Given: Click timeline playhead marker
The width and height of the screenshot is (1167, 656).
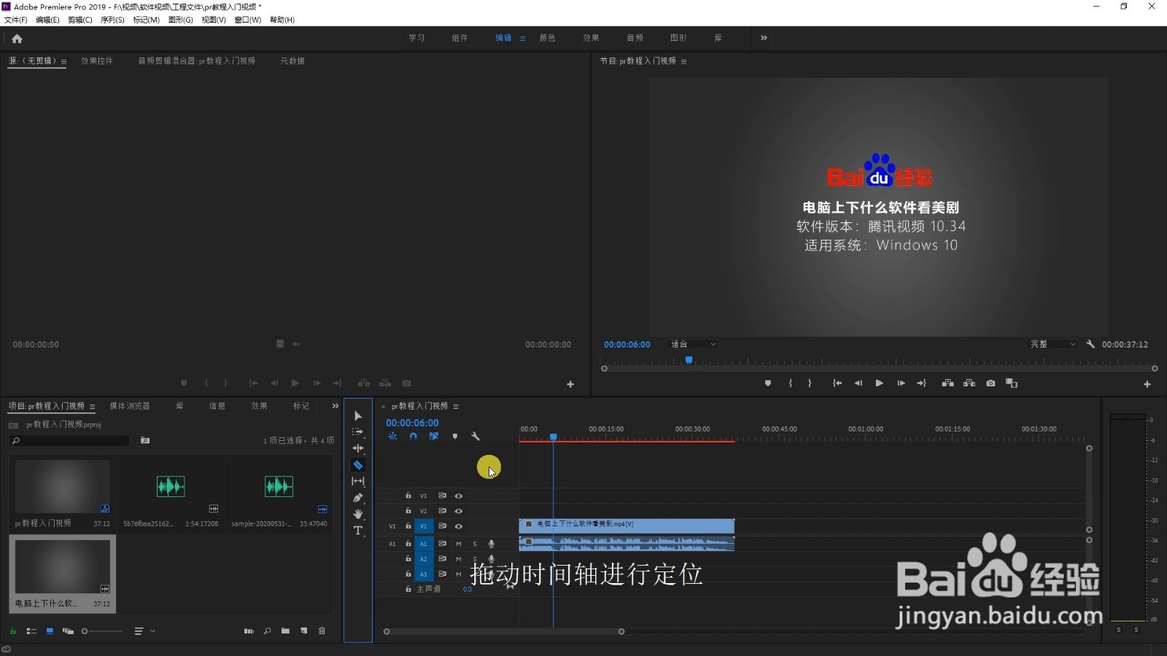Looking at the screenshot, I should click(554, 437).
